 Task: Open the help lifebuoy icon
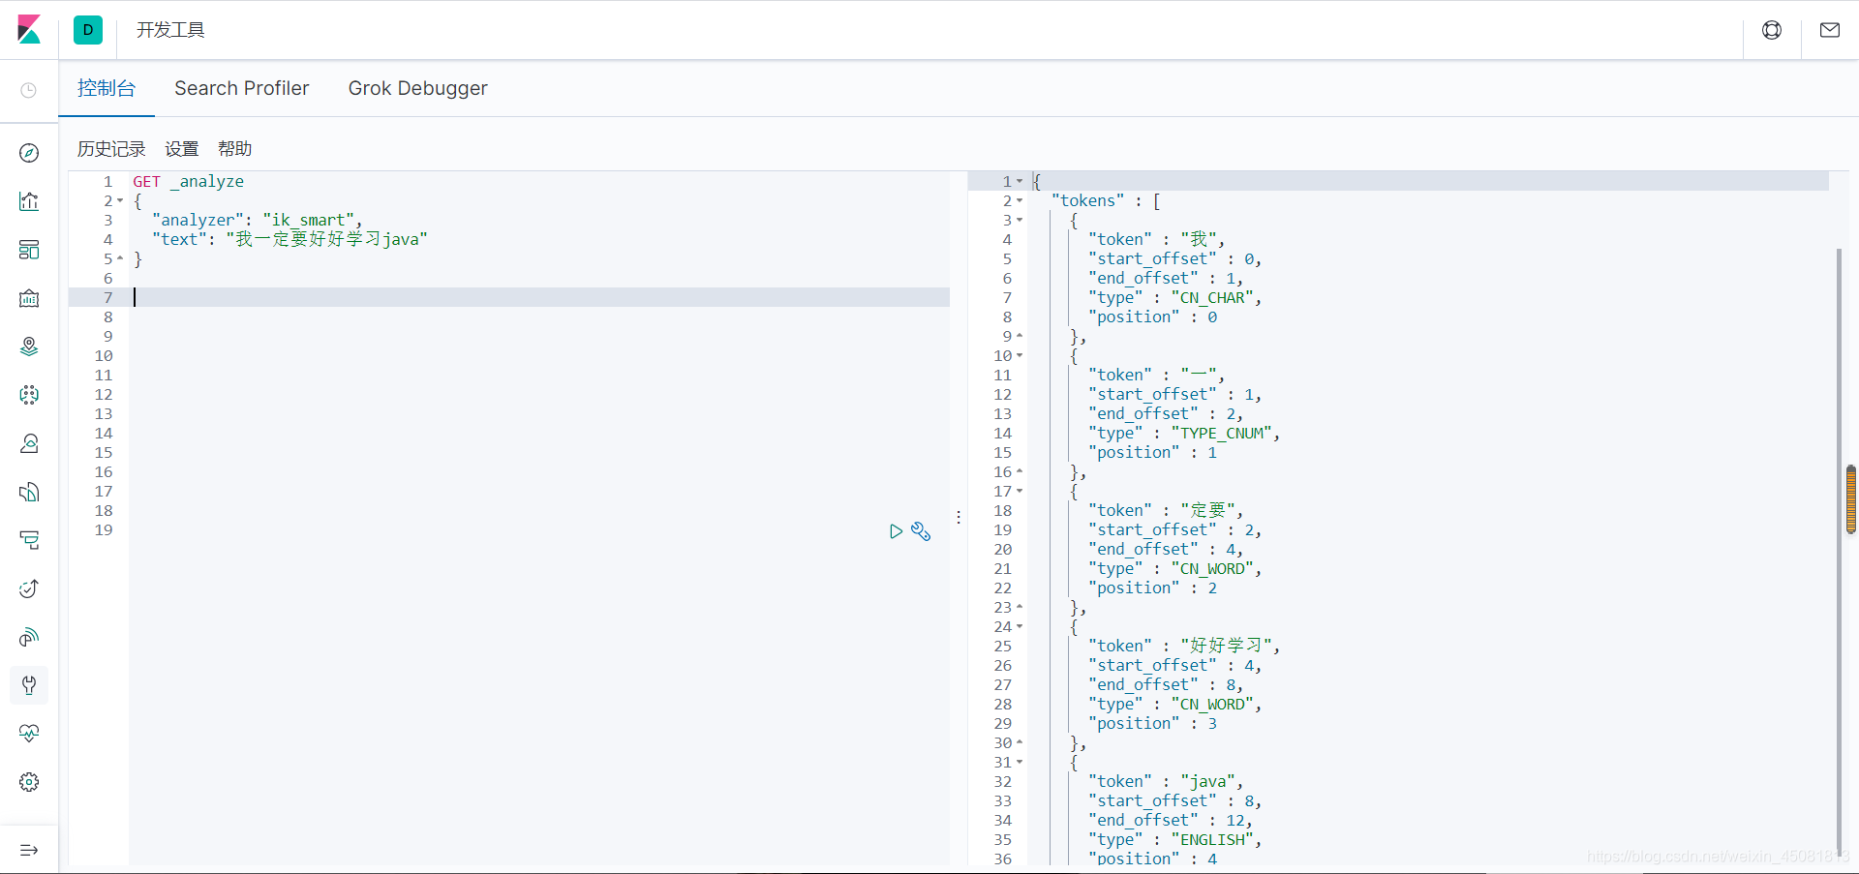(1772, 30)
